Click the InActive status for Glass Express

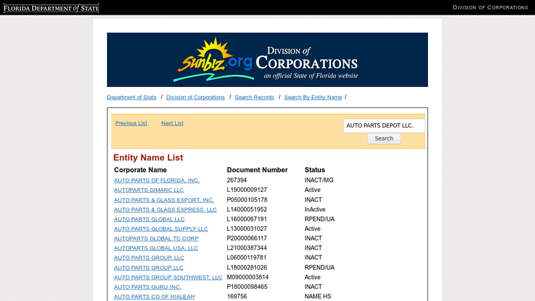point(315,209)
